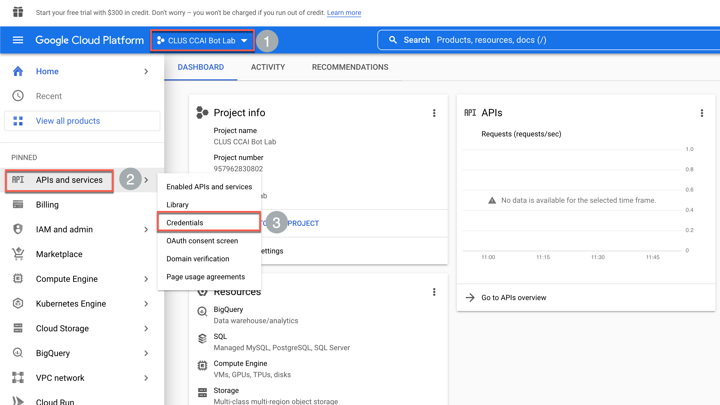720x405 pixels.
Task: Select OAuth consent screen menu item
Action: click(x=209, y=241)
